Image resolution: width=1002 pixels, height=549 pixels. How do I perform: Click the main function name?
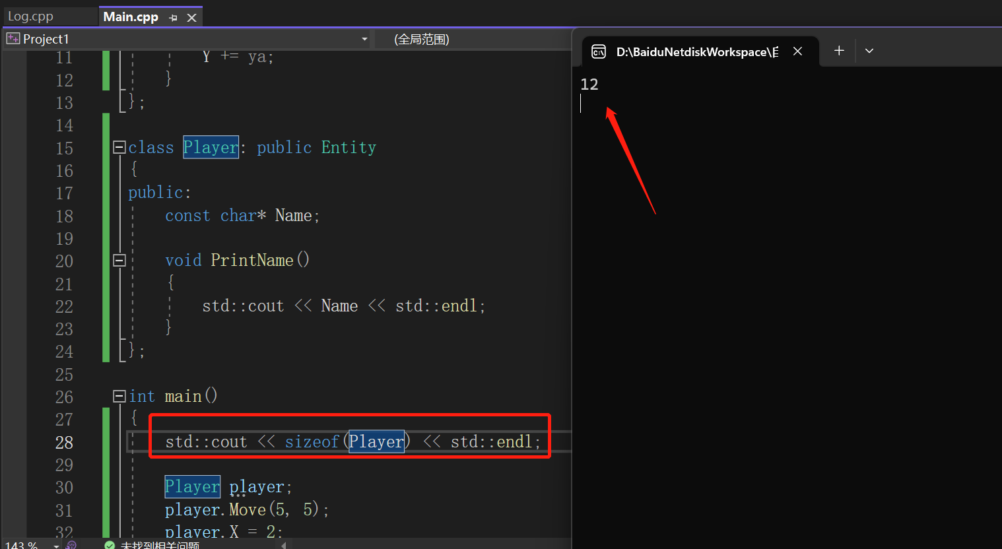(184, 396)
